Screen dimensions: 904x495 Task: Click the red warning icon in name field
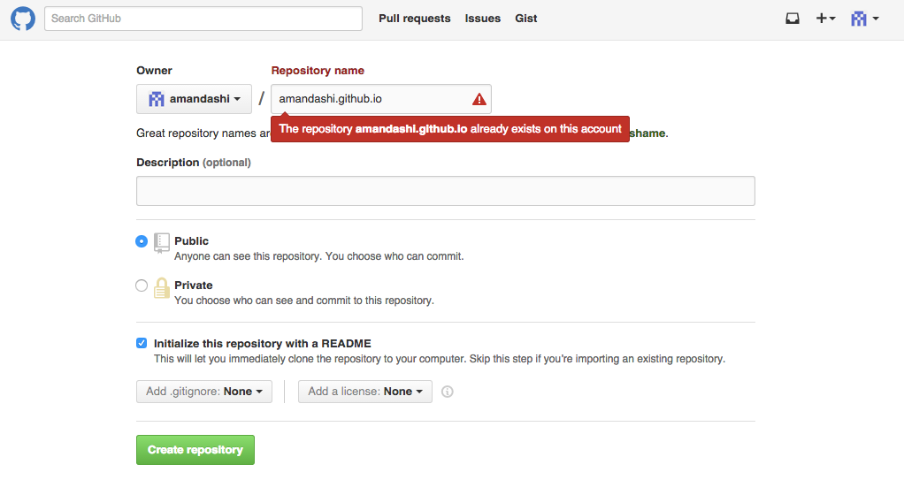coord(479,99)
